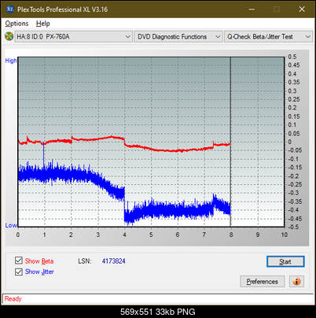
Task: Expand the Q-Check Beta/Jitter Test dropdown
Action: pos(268,37)
